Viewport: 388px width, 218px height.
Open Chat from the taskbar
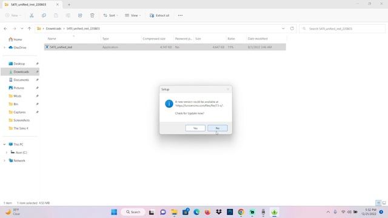point(163,212)
